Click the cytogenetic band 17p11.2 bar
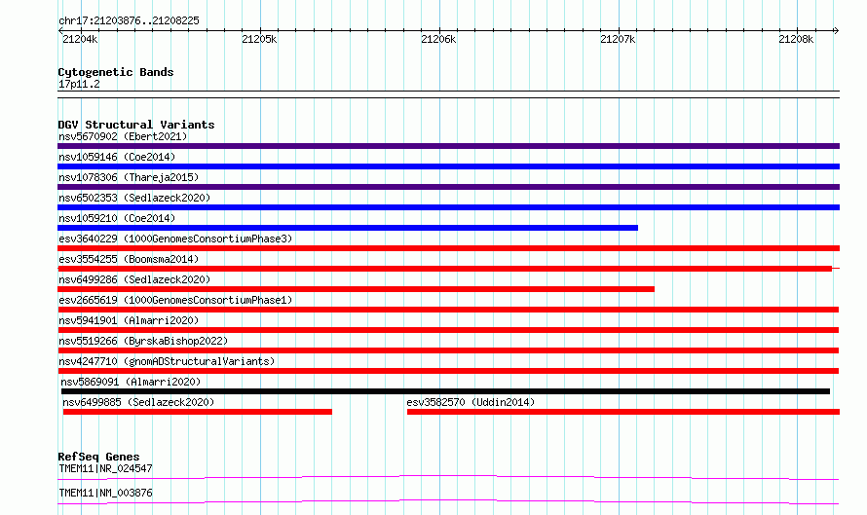 tap(448, 94)
